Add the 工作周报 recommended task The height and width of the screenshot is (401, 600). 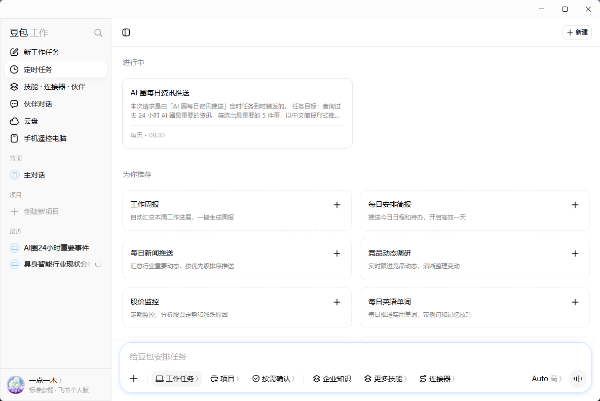coord(336,205)
